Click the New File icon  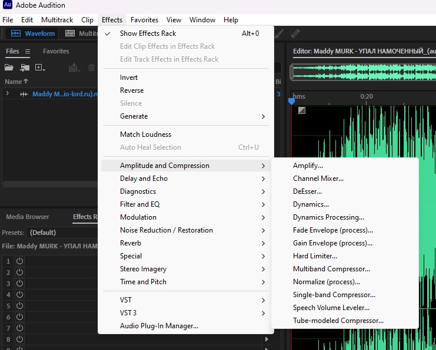pos(40,68)
